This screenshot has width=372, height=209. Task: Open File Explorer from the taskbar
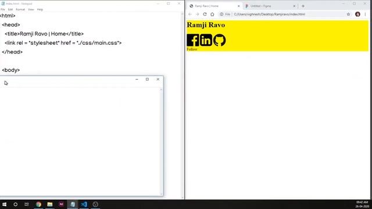coord(50,204)
